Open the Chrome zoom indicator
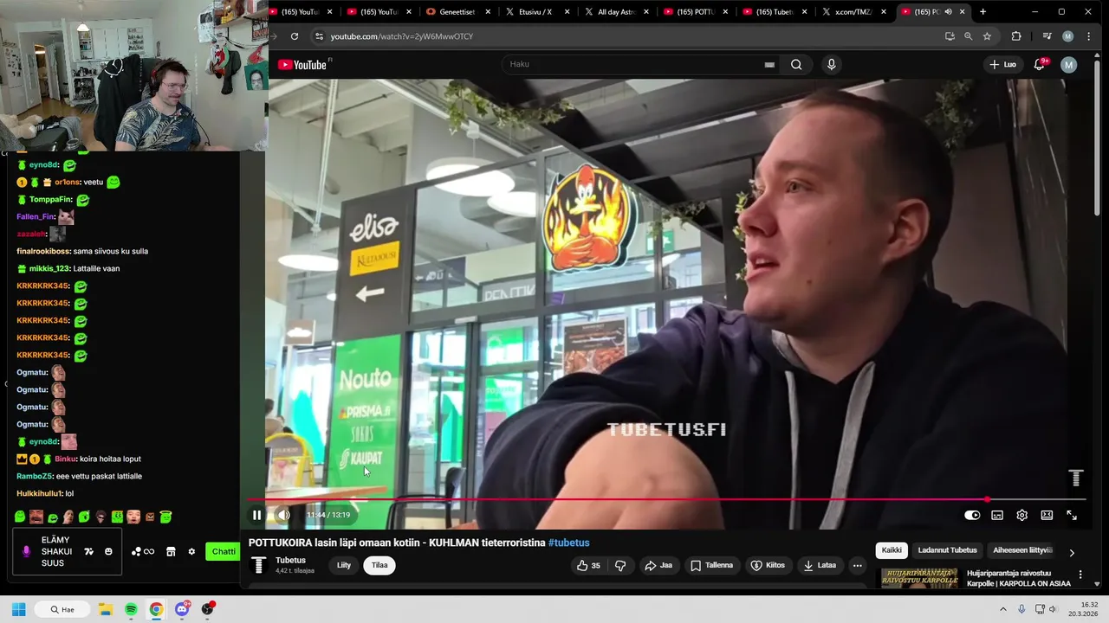Screen dimensions: 1109x623 click(968, 36)
